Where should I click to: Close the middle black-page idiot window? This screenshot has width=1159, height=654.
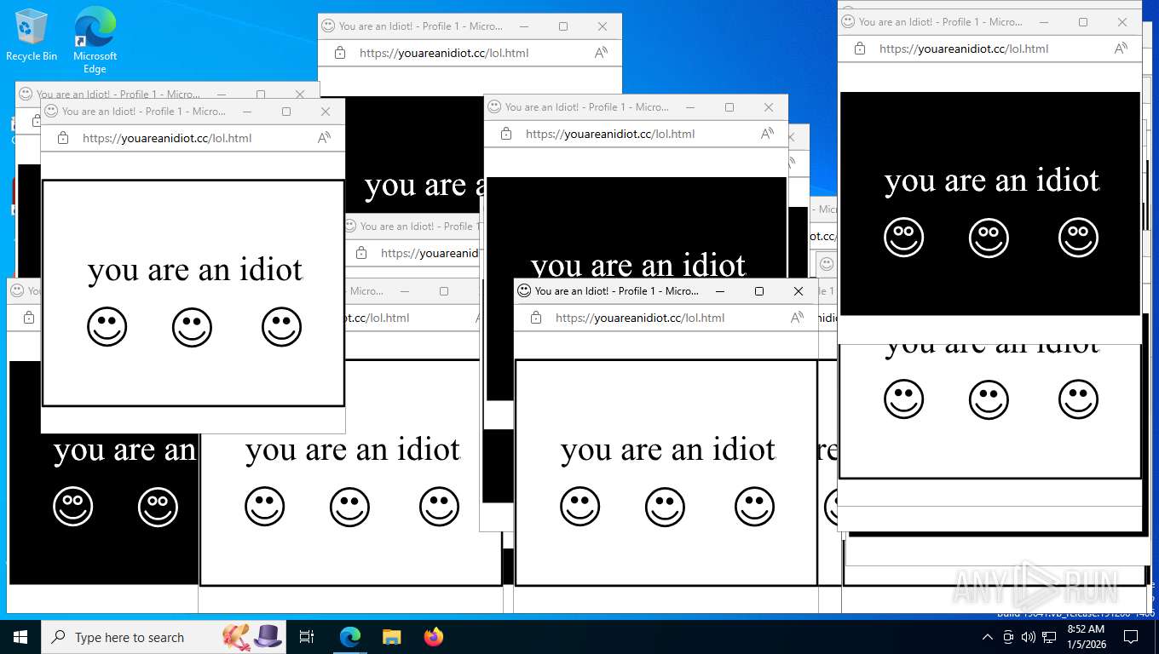(769, 107)
